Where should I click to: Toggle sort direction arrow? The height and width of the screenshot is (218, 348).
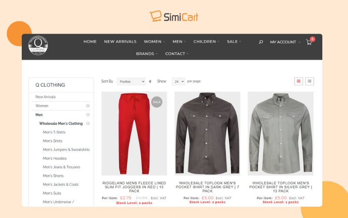pyautogui.click(x=150, y=82)
